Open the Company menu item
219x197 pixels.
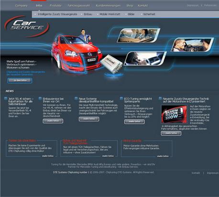pyautogui.click(x=22, y=6)
